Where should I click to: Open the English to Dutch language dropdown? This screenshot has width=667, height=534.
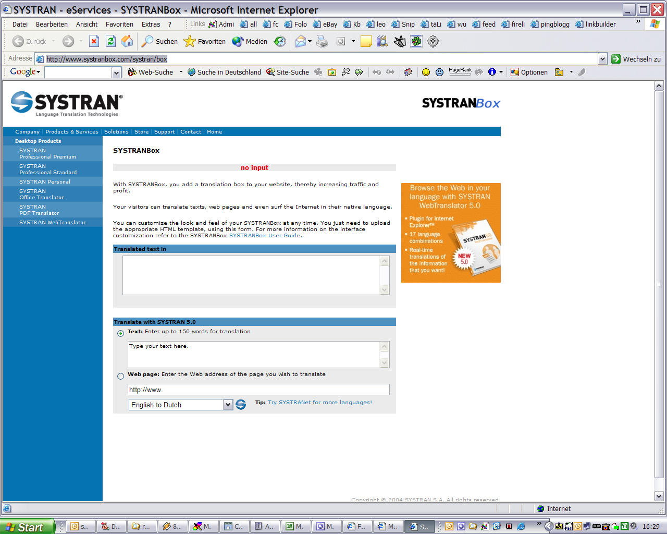coord(228,405)
